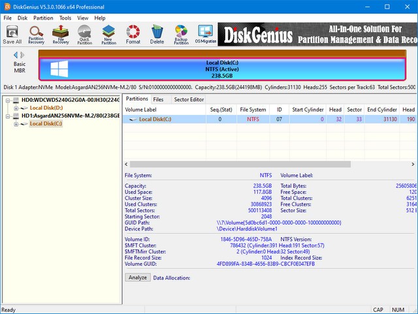This screenshot has width=418, height=314.
Task: Go to the previous disk arrow
Action: coord(15,55)
